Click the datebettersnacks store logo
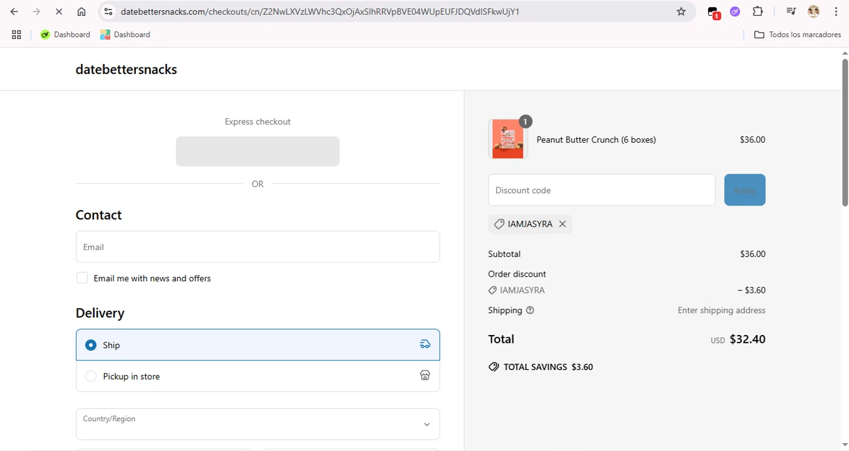The width and height of the screenshot is (849, 451). click(126, 70)
